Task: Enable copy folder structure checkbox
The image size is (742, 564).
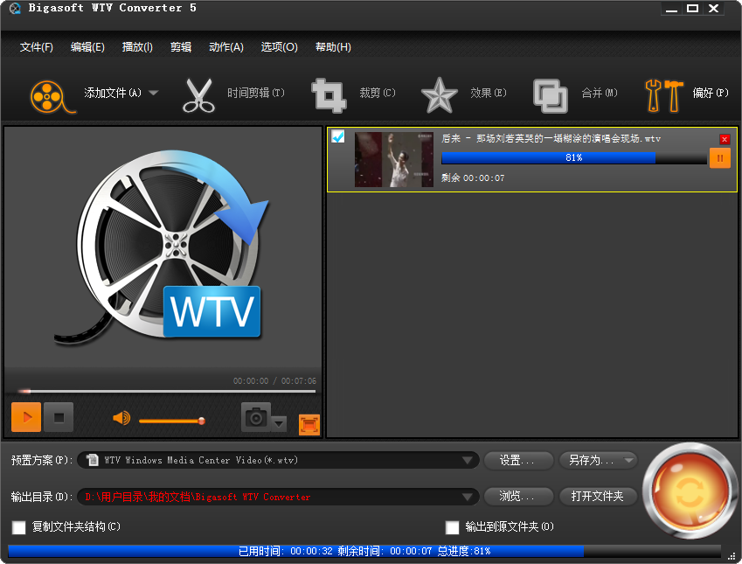Action: [19, 527]
